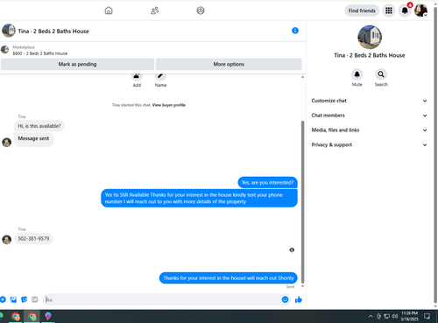Expand the Privacy & support section

point(370,145)
